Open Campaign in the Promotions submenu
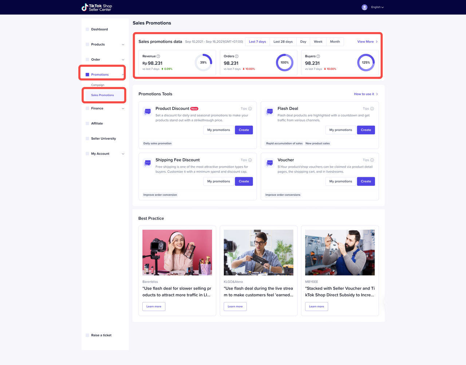The image size is (466, 365). [98, 85]
